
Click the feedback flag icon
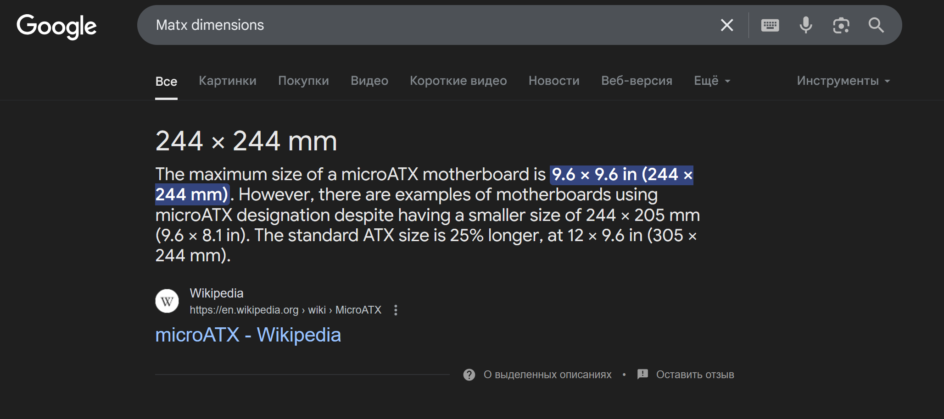click(642, 375)
